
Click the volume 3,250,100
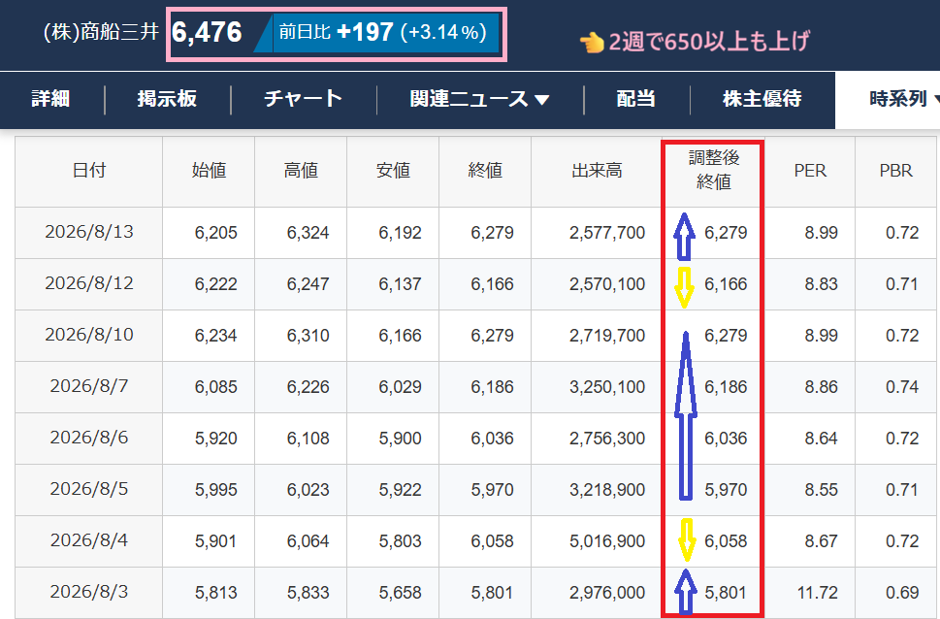[x=607, y=387]
